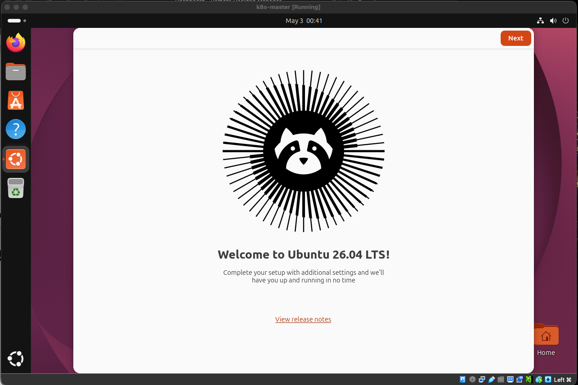Open the App Center in the dock
The height and width of the screenshot is (385, 578).
(16, 100)
